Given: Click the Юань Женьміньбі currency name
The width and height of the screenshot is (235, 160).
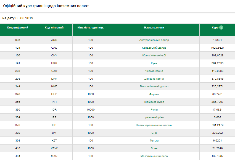Looking at the screenshot, I should coord(154,56).
